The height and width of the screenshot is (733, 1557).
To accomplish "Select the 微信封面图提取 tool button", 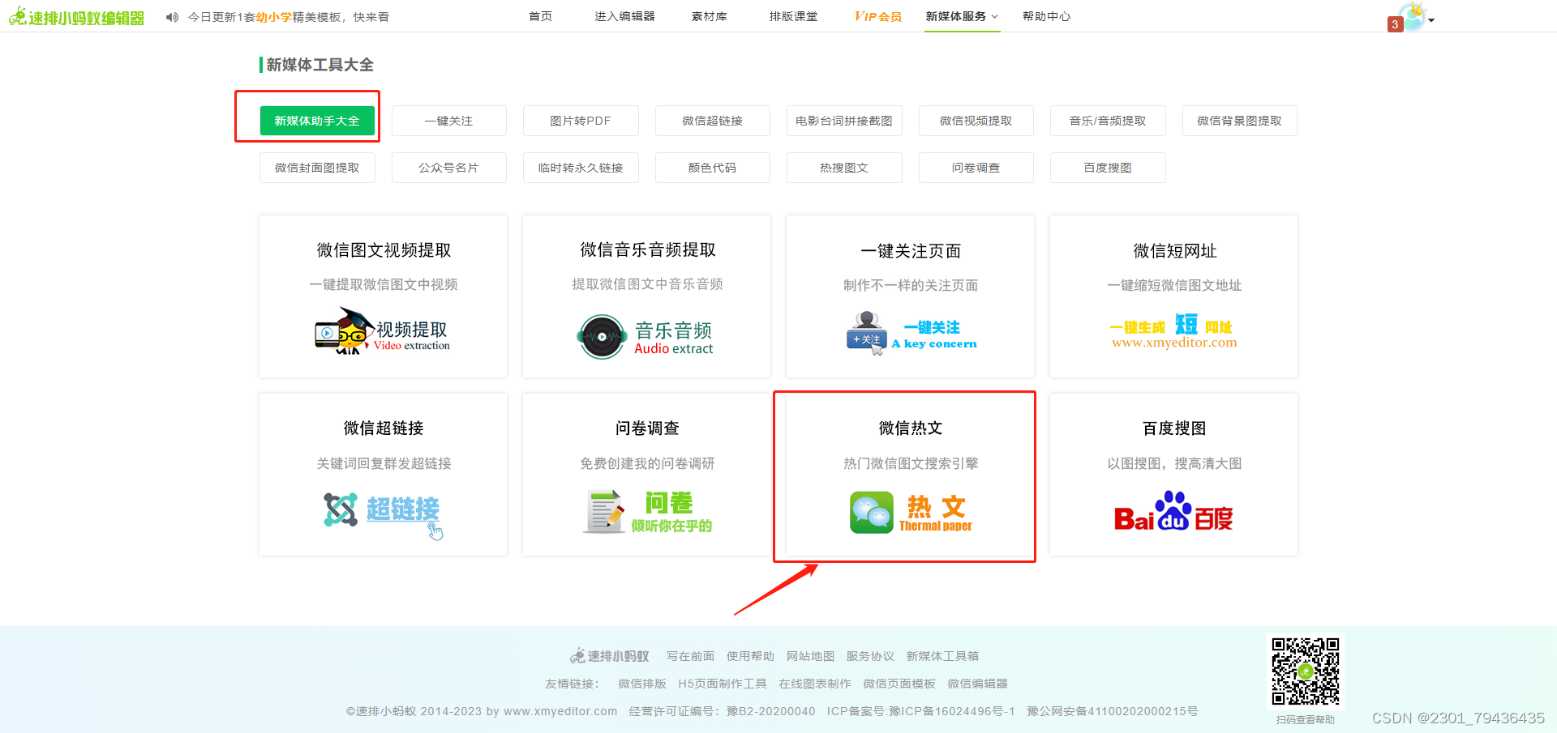I will click(x=317, y=168).
